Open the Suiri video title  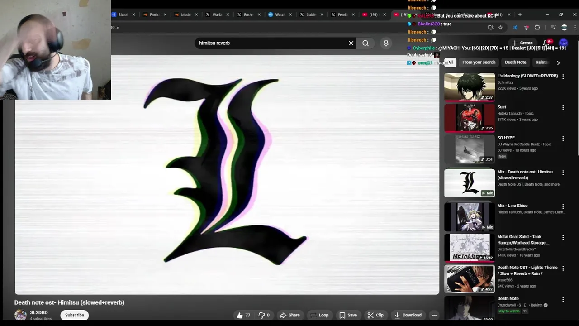pos(502,107)
